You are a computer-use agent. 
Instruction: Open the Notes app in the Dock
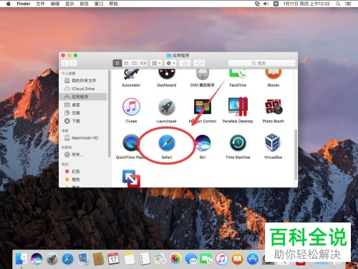click(129, 259)
